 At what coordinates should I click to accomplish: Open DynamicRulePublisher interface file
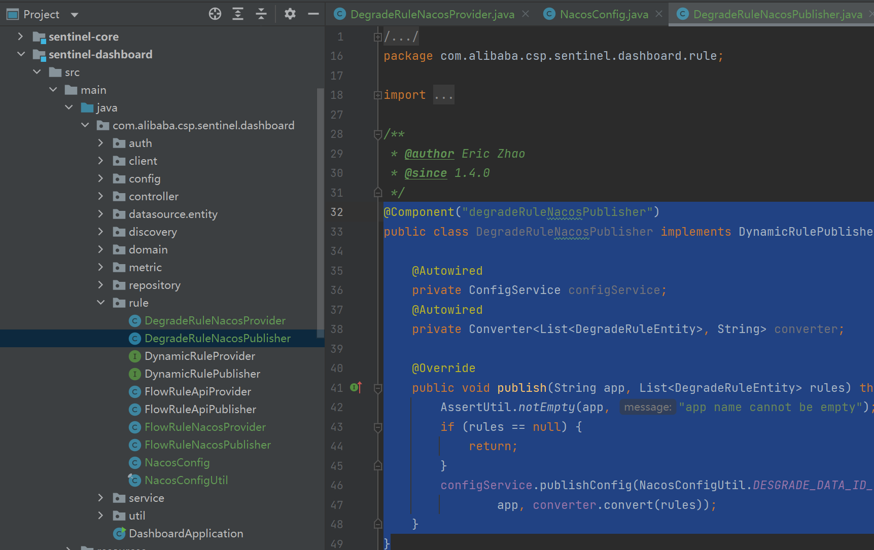[202, 374]
